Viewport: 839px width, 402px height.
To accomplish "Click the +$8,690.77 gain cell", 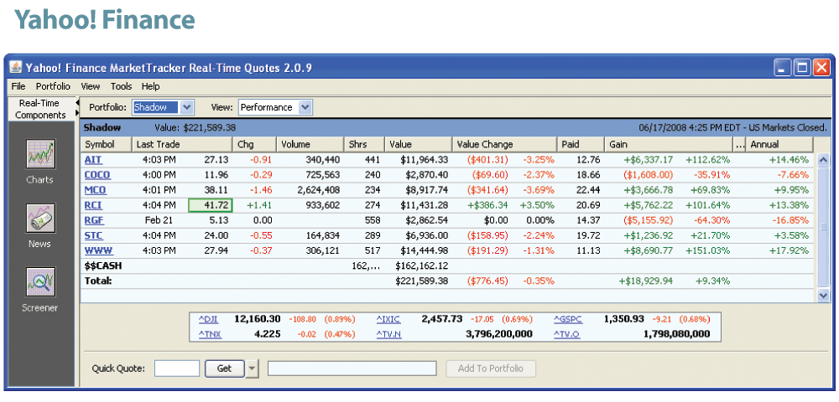I will [649, 250].
